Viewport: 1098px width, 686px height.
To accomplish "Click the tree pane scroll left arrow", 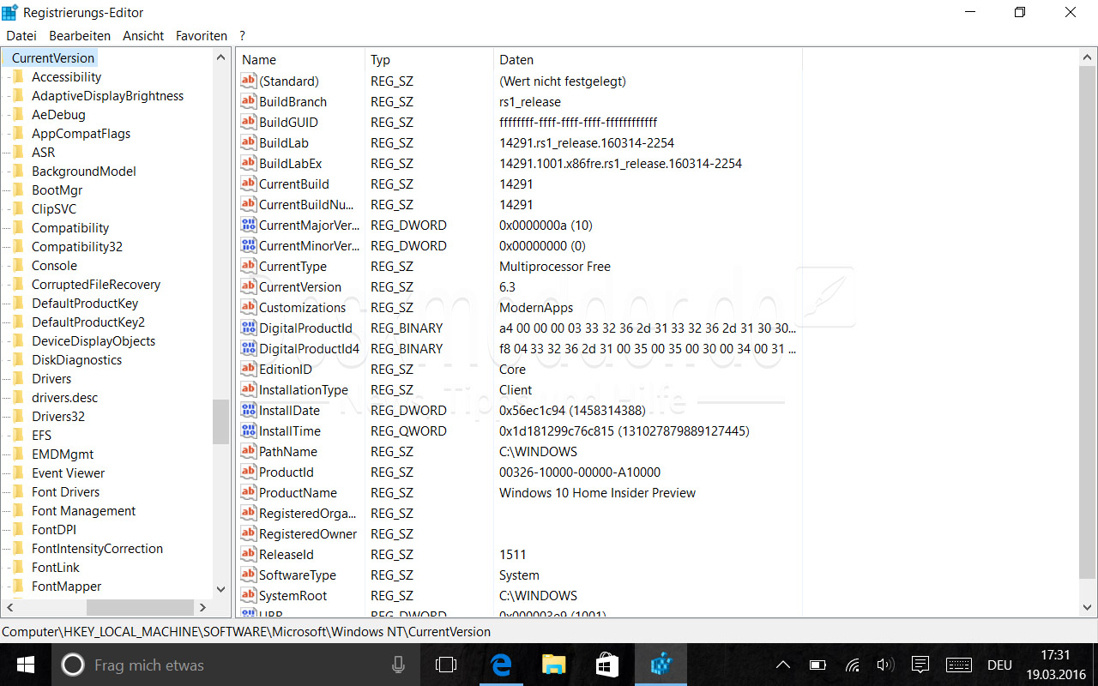I will (9, 608).
